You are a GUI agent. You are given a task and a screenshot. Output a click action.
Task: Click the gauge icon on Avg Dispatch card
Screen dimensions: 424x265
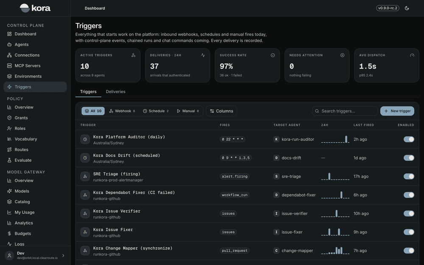412,55
